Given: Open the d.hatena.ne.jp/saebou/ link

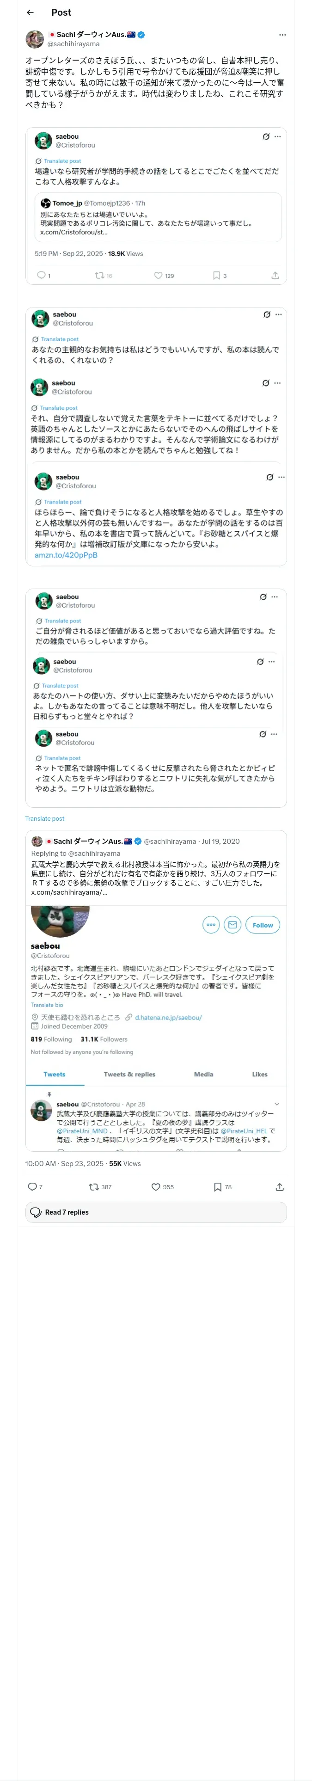Looking at the screenshot, I should (168, 1017).
